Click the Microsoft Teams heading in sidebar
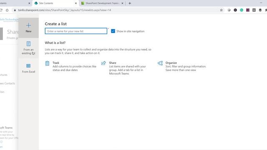Viewport: 267px width, 150px height. click(6, 128)
